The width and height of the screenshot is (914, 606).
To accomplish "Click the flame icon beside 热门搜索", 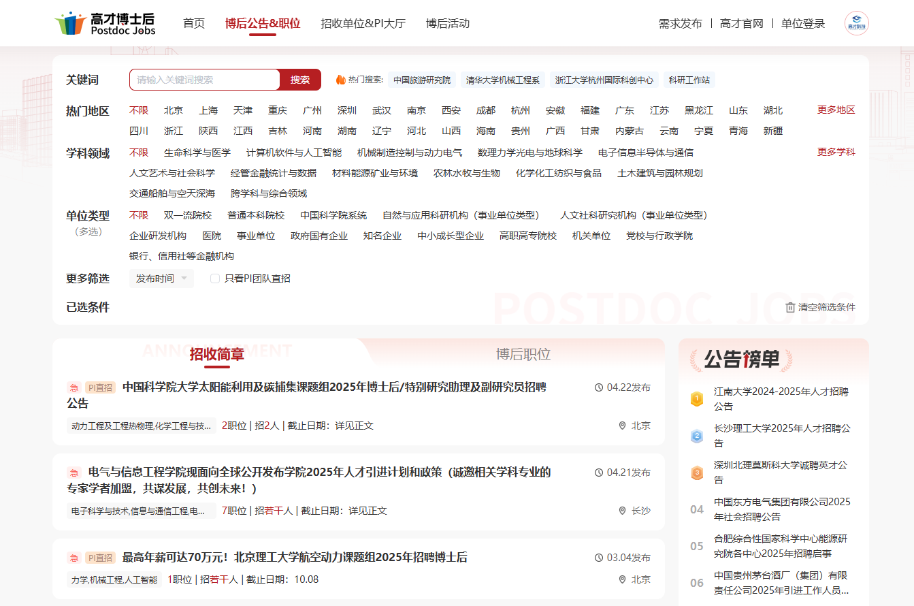I will [341, 80].
